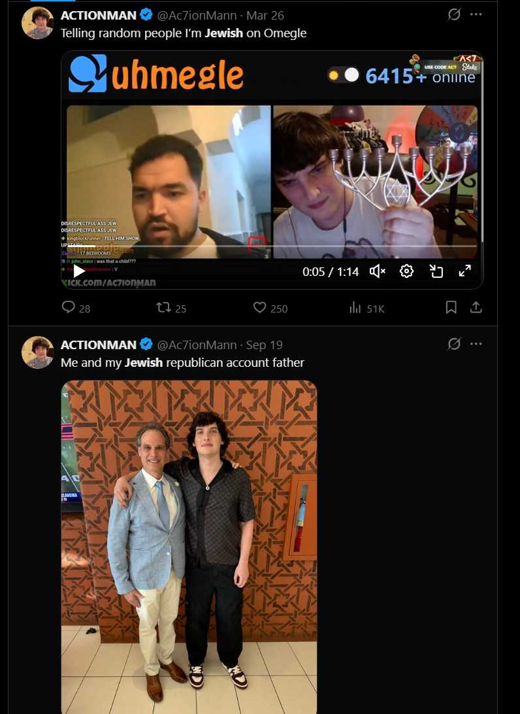Open more options on Sep 19 tweet
This screenshot has height=714, width=520.
[x=476, y=344]
